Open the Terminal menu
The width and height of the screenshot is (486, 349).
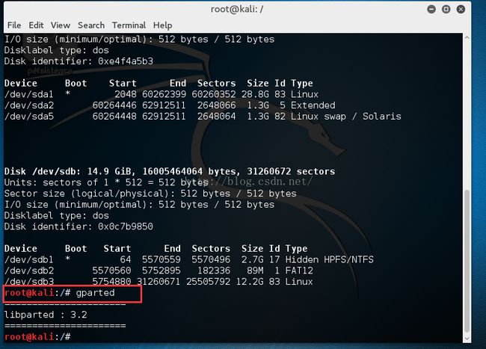click(x=129, y=25)
